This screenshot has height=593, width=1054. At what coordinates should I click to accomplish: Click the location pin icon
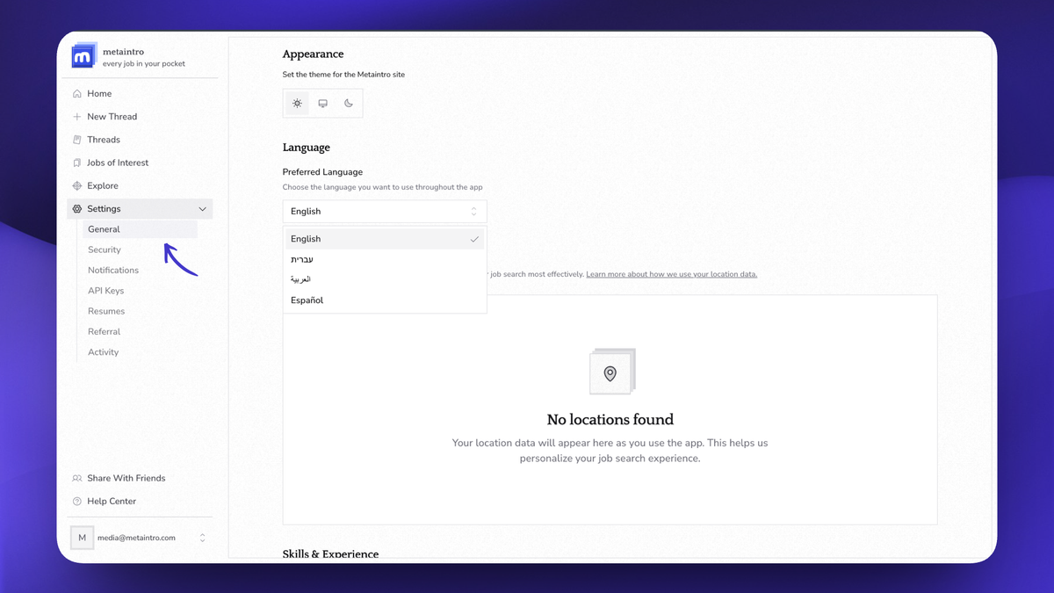610,374
